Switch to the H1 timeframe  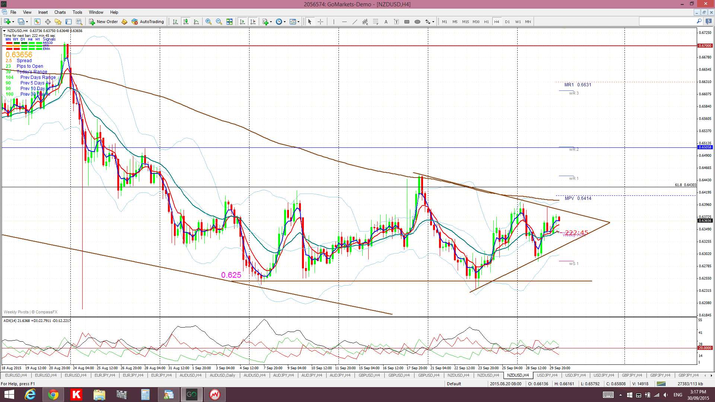click(486, 22)
